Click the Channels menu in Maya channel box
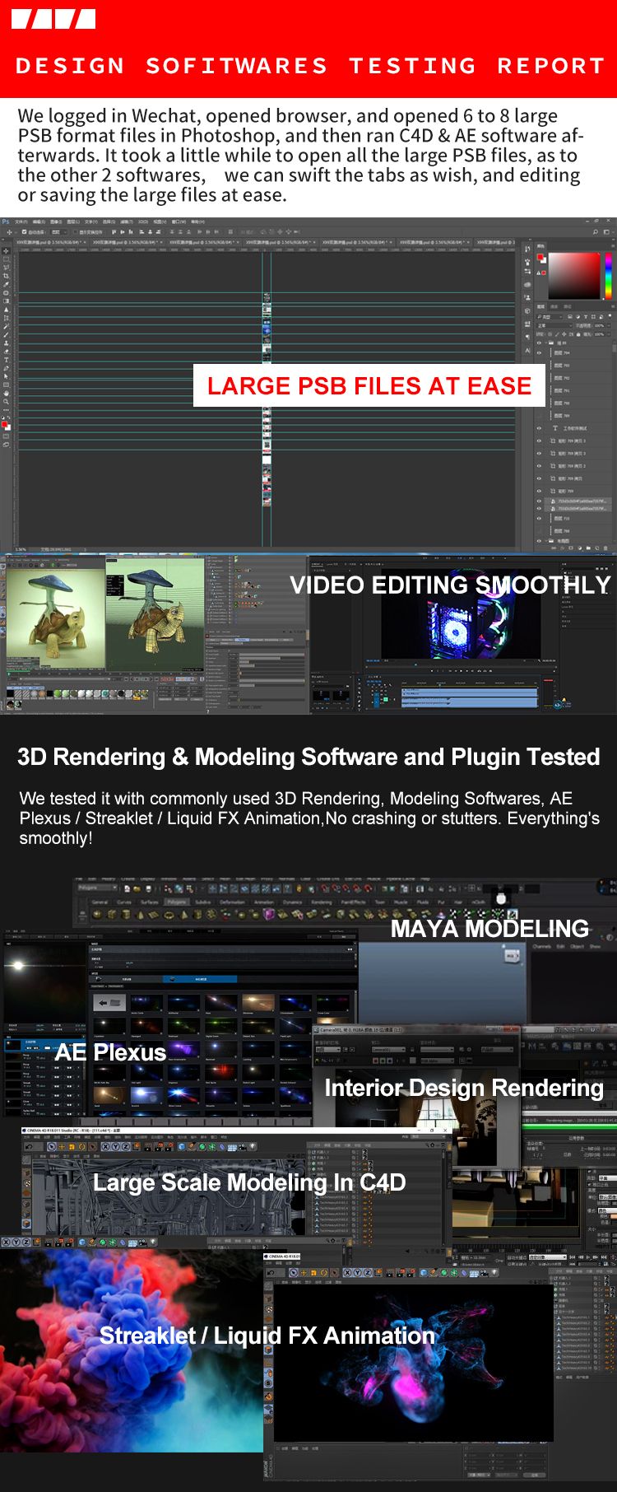Screen dimensions: 617x1492 click(x=541, y=946)
